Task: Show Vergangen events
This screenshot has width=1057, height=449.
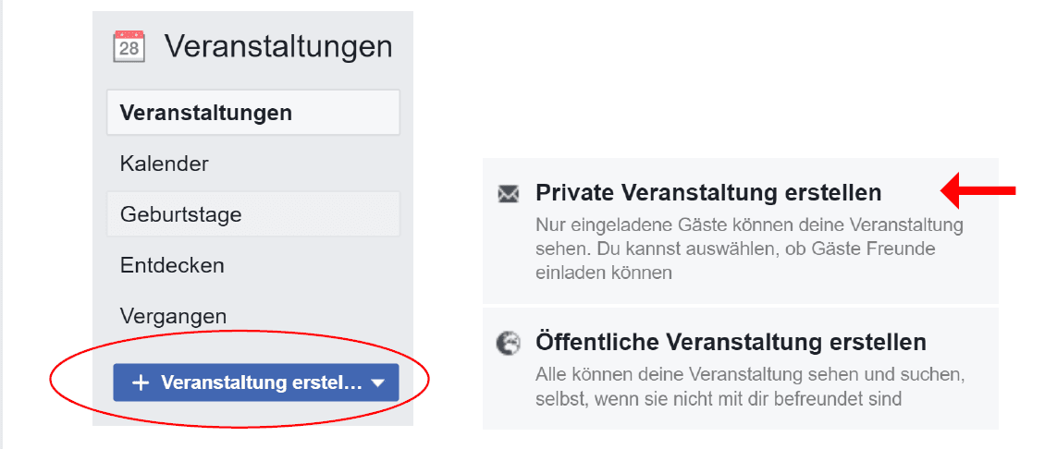Action: (173, 316)
